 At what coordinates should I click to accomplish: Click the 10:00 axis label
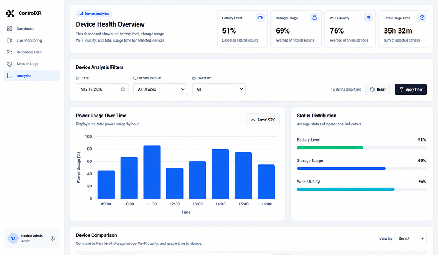(129, 204)
